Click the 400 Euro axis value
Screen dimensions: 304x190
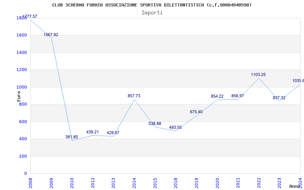click(23, 139)
